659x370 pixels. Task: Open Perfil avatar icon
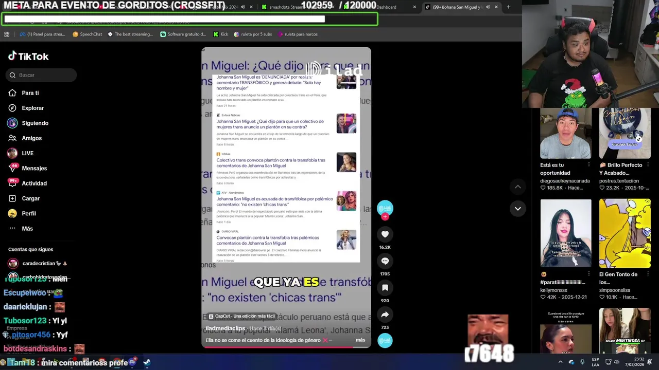[x=12, y=213]
